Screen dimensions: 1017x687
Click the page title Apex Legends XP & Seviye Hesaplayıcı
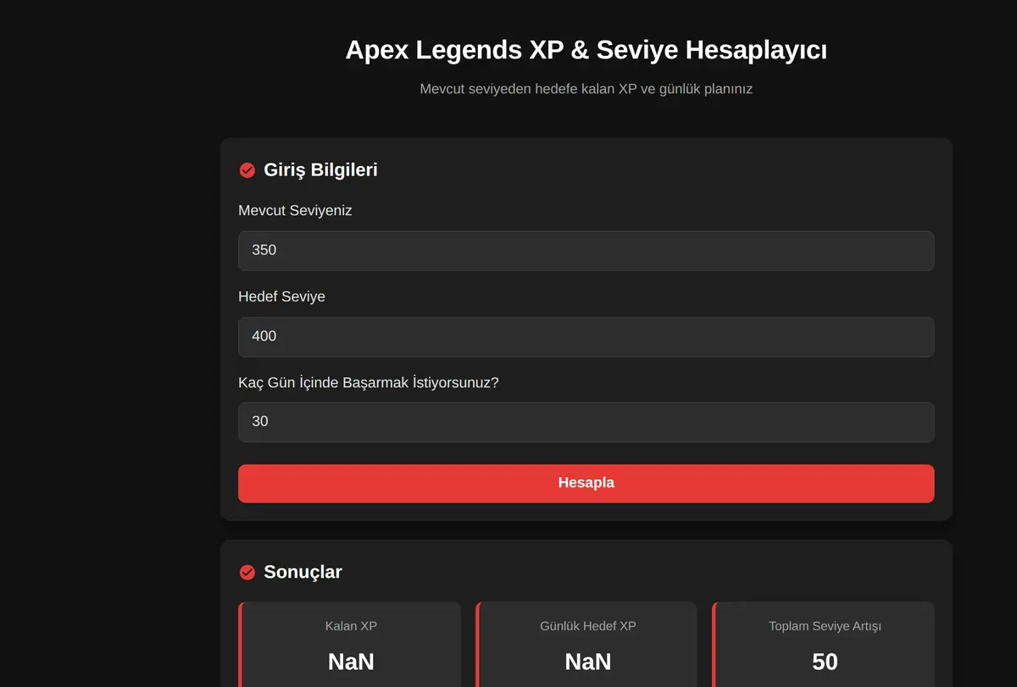(586, 50)
